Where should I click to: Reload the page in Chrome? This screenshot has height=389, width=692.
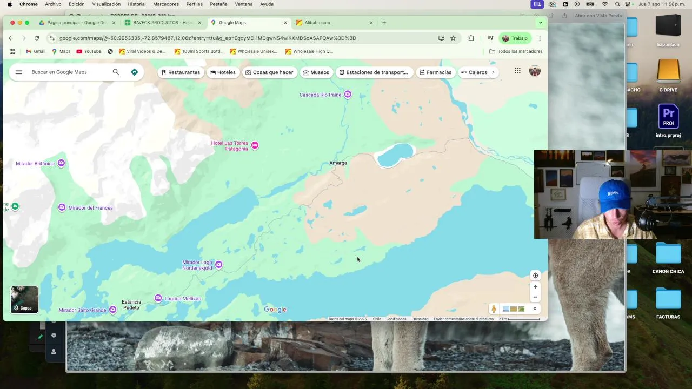(37, 38)
